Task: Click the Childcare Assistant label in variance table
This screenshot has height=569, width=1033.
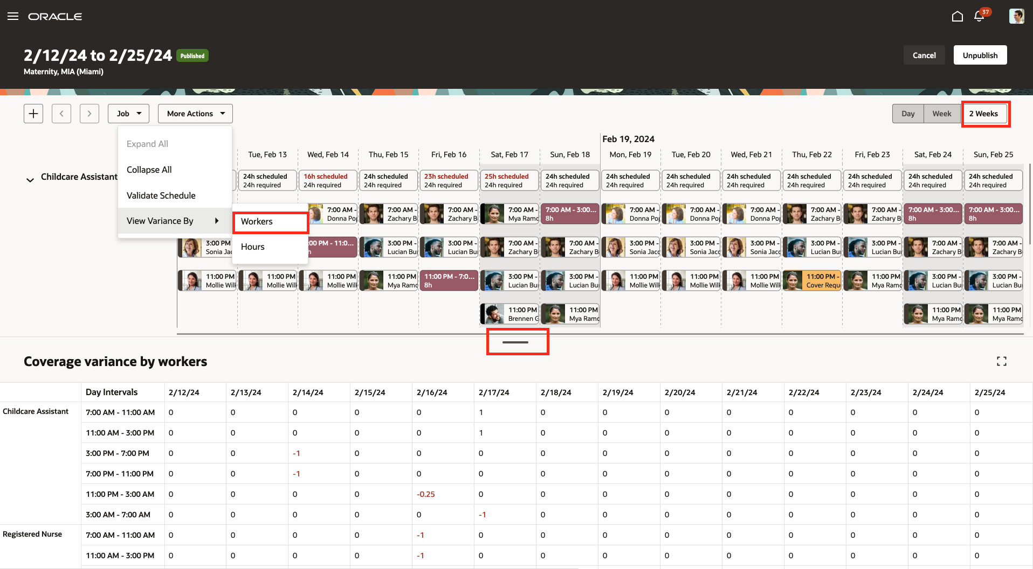Action: click(x=36, y=411)
